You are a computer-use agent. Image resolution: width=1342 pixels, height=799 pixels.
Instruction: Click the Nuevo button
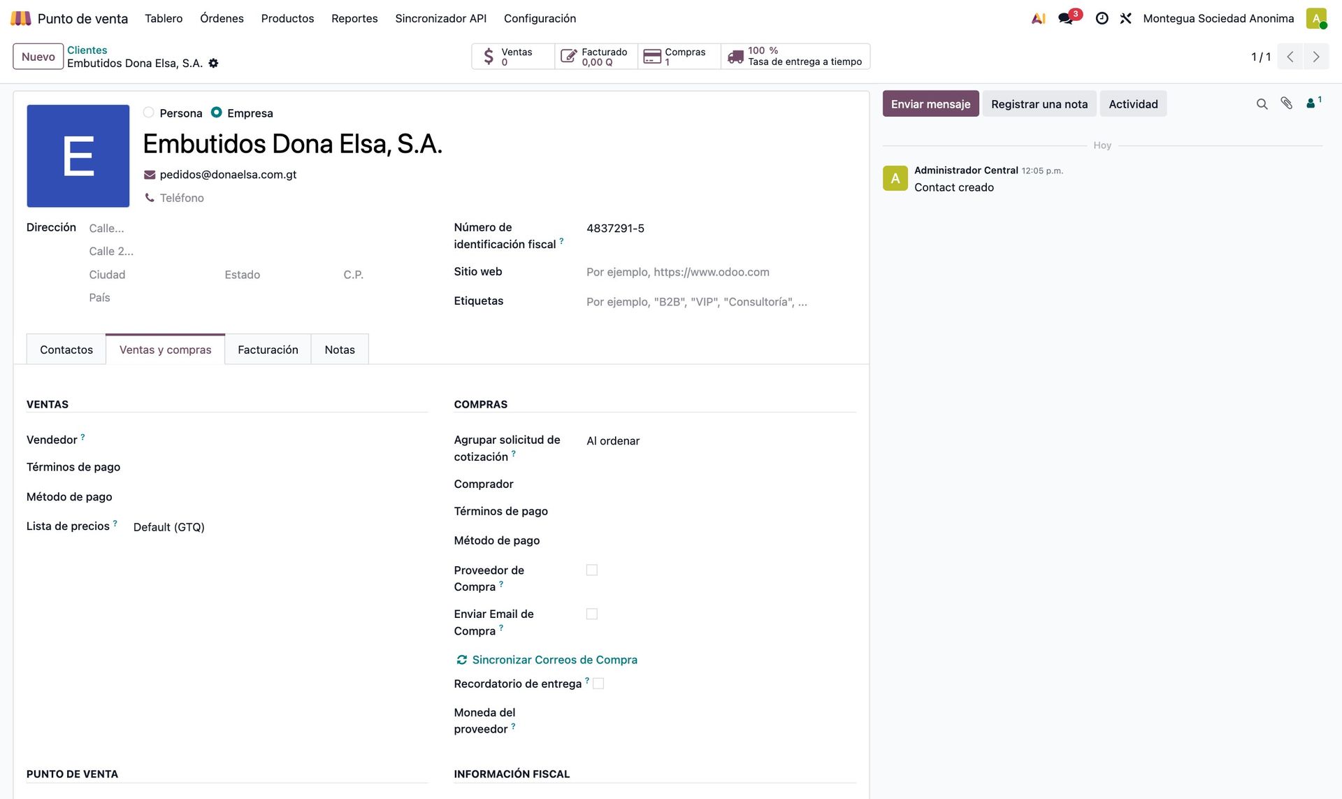pos(38,57)
